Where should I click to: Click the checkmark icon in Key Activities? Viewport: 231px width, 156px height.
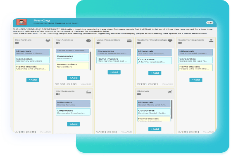[x=88, y=41]
